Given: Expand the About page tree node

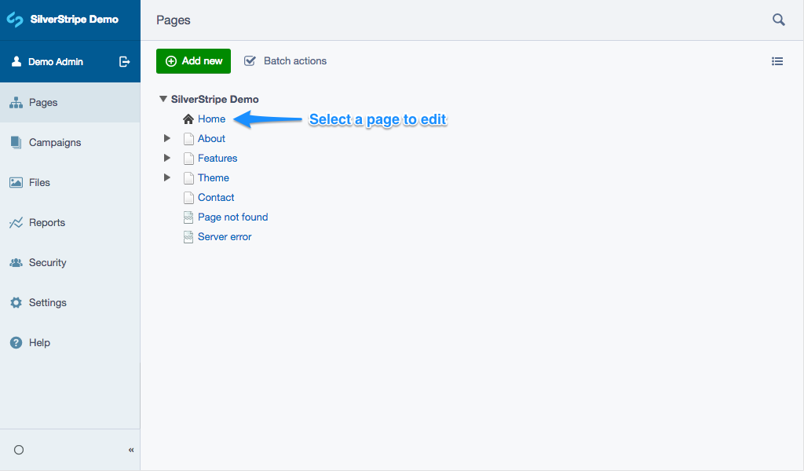Looking at the screenshot, I should (x=166, y=138).
